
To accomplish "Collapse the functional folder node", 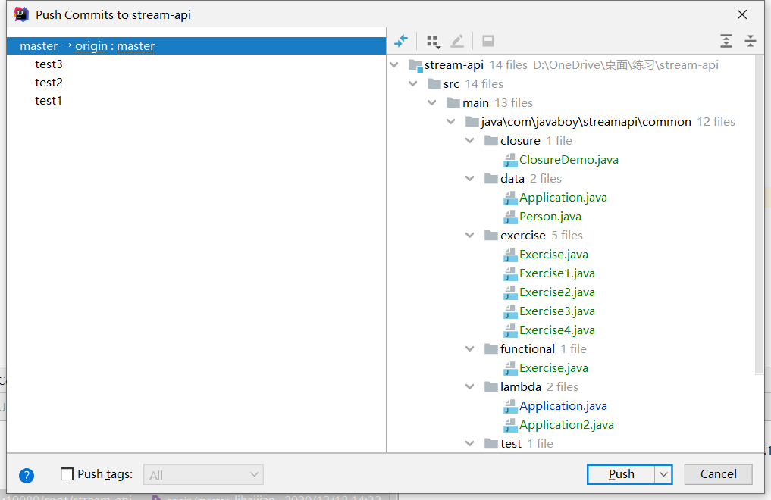I will pyautogui.click(x=470, y=348).
